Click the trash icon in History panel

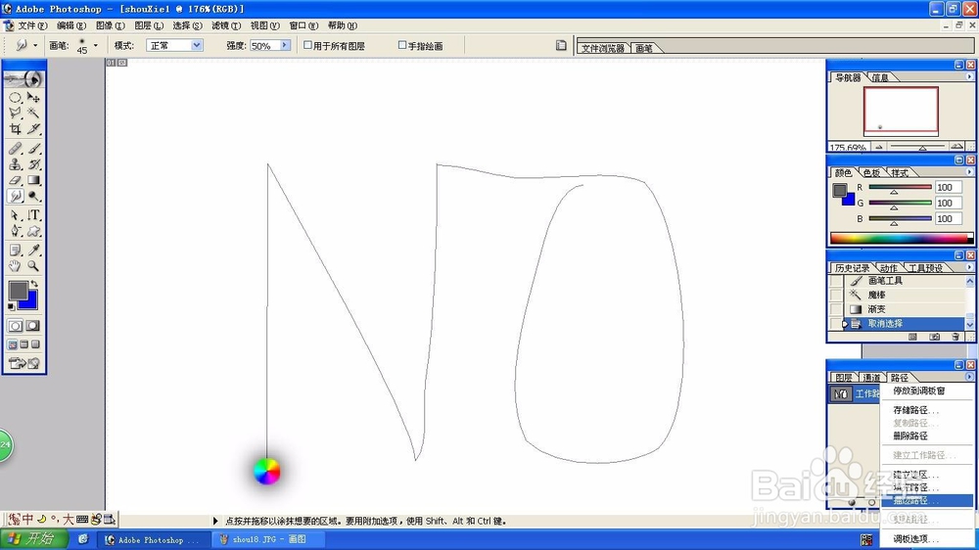956,337
